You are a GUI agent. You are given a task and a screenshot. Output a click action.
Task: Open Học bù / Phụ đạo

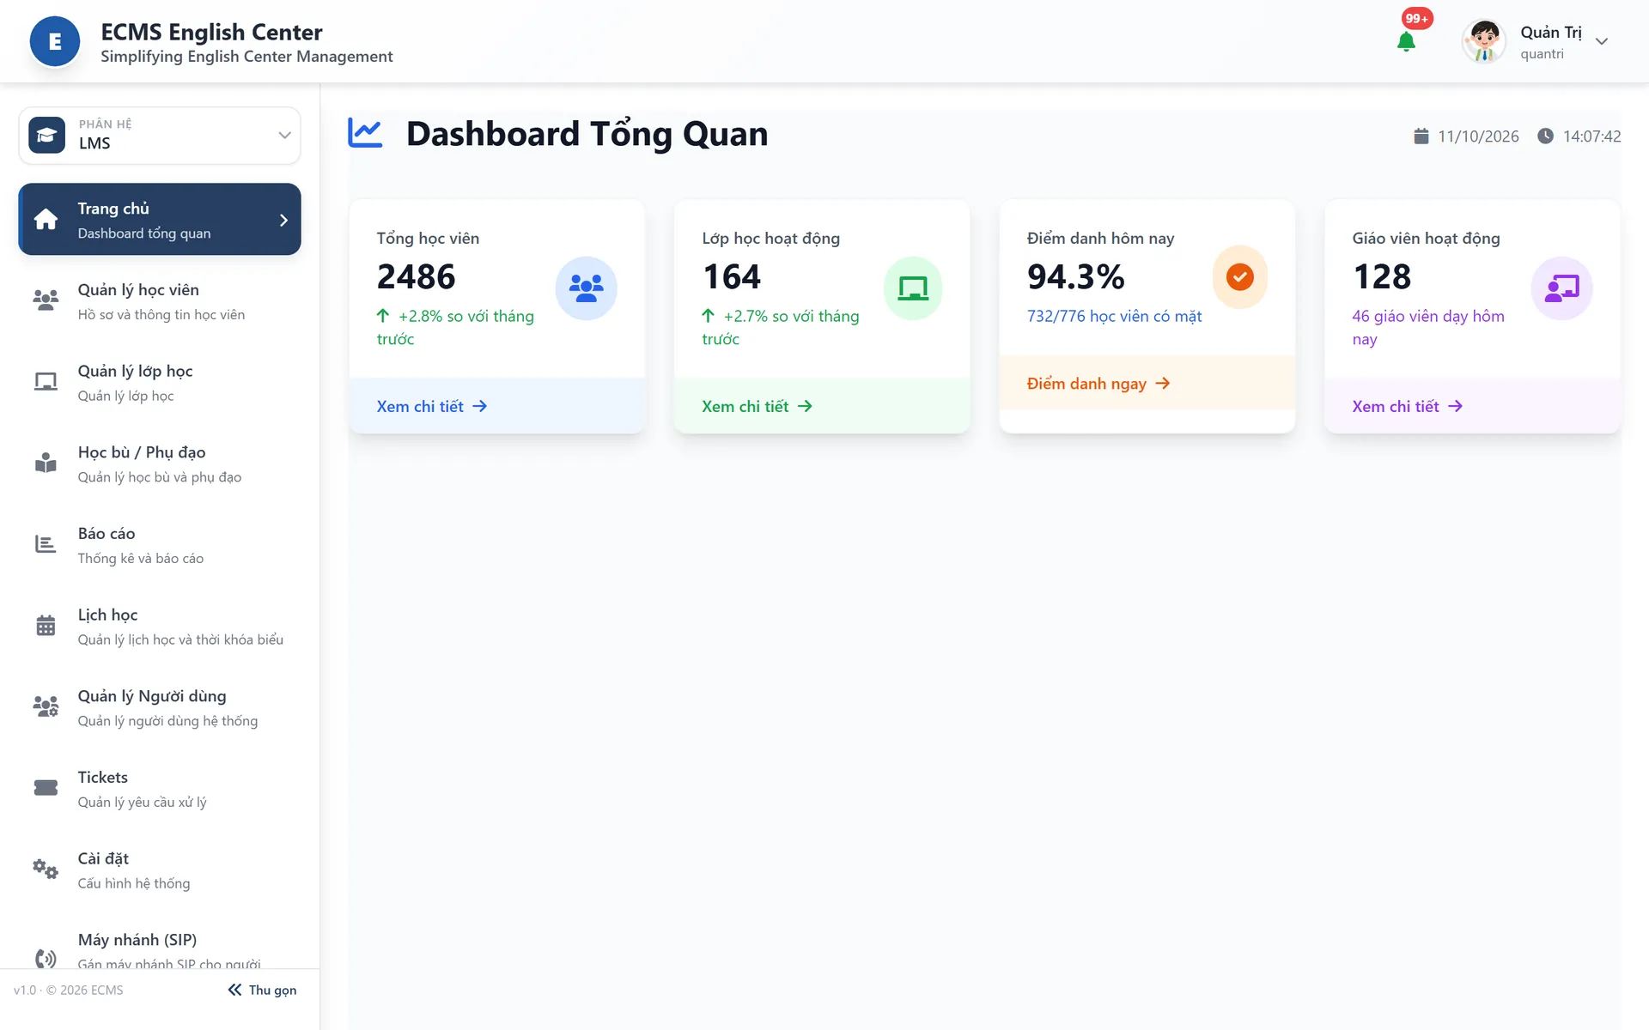[x=160, y=463]
